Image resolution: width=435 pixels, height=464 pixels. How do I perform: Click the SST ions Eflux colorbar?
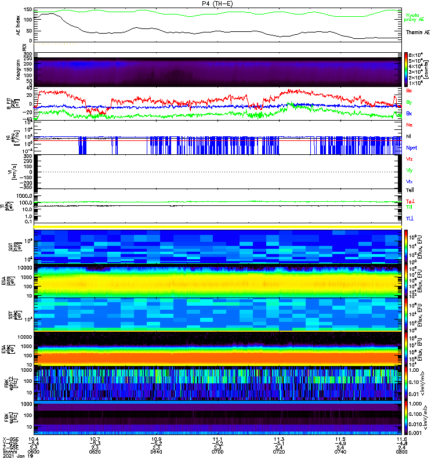[x=406, y=246]
